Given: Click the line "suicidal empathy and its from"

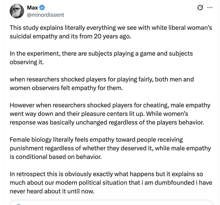Looking at the screenshot, I should tap(70, 36).
